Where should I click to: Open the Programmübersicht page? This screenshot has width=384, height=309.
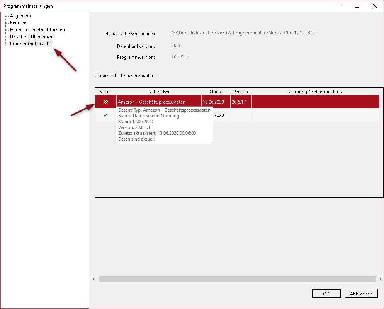(x=29, y=44)
